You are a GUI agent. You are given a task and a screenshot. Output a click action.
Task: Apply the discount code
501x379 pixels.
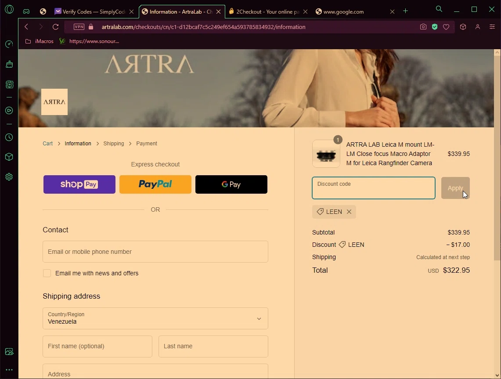click(x=455, y=188)
